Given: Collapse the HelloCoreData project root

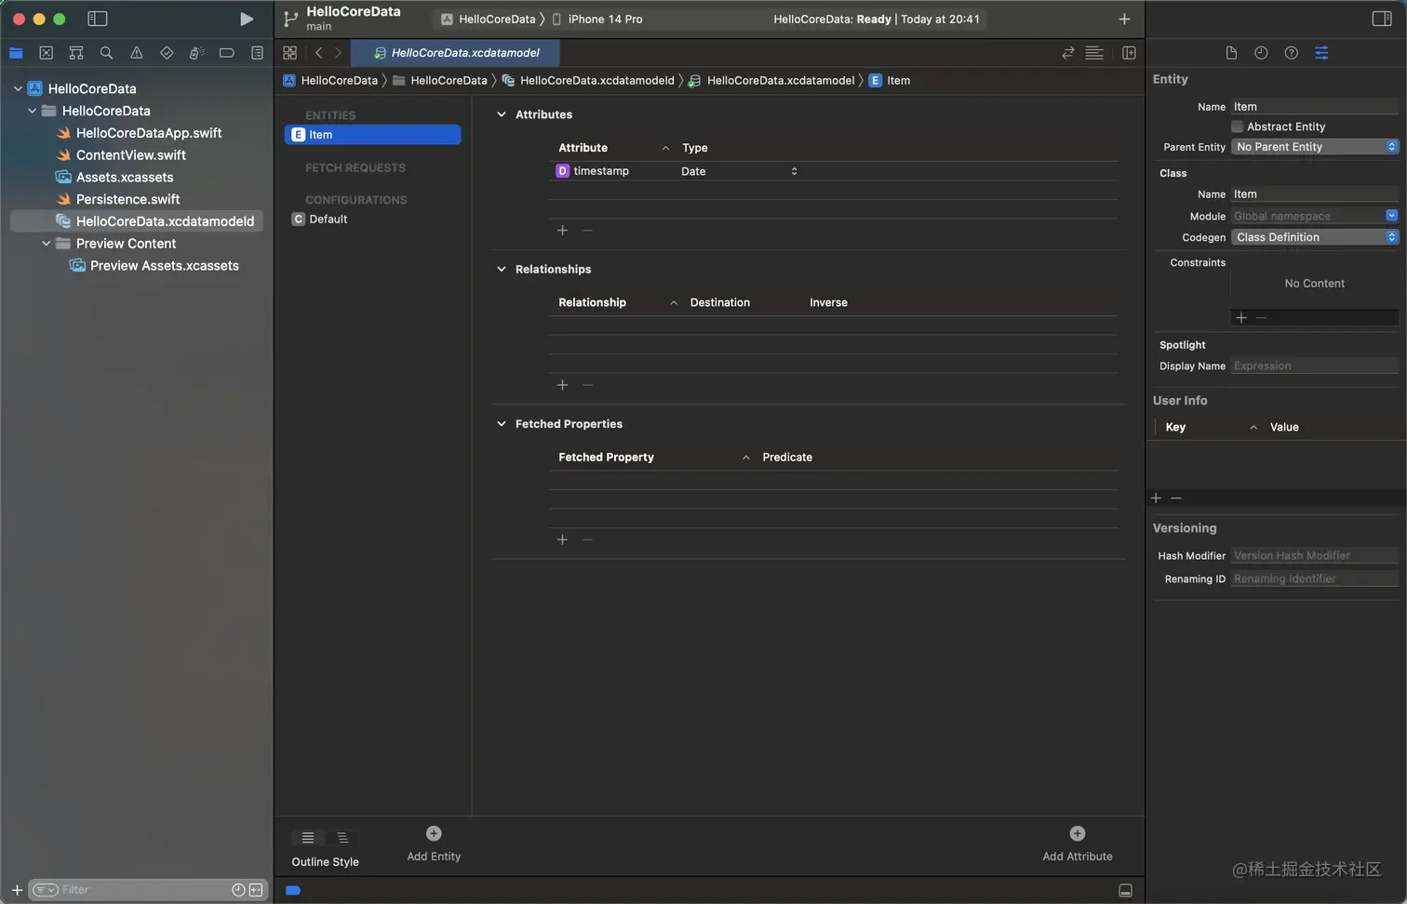Looking at the screenshot, I should point(18,88).
